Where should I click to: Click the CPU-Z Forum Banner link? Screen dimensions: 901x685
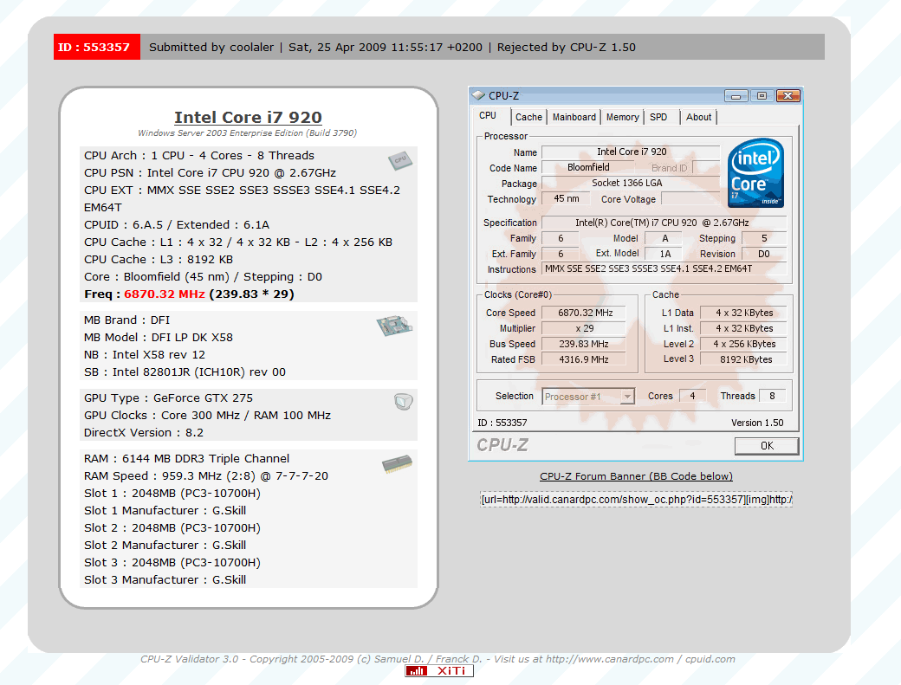pyautogui.click(x=636, y=476)
